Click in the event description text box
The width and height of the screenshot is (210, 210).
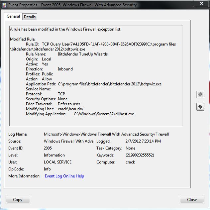tap(96, 76)
